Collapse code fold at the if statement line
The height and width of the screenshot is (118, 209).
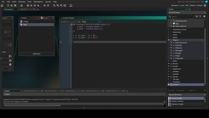click(x=72, y=25)
